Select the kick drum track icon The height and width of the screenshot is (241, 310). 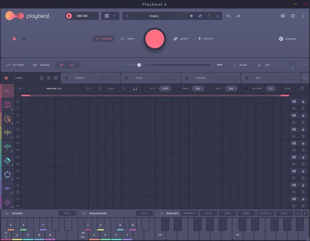pyautogui.click(x=7, y=105)
